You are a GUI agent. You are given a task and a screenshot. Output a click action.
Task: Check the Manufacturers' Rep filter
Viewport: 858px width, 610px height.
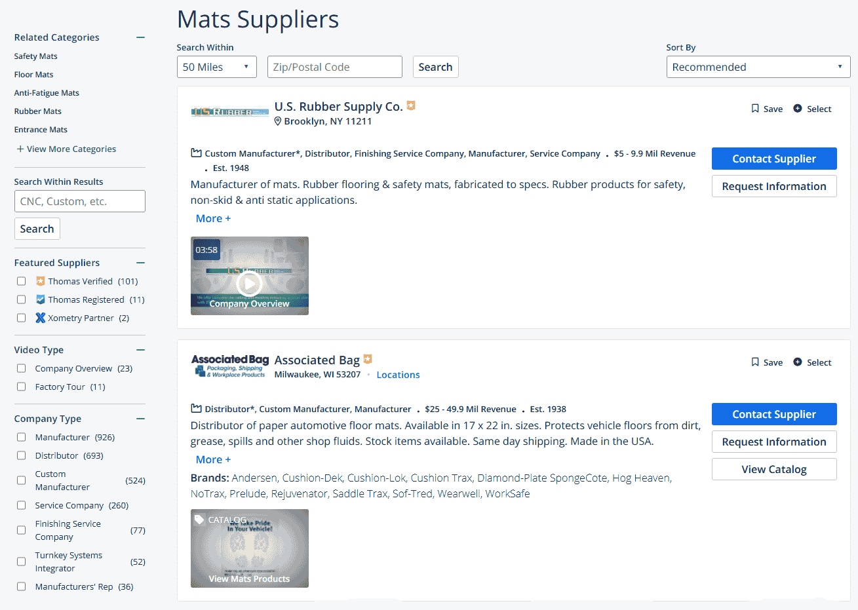[22, 586]
